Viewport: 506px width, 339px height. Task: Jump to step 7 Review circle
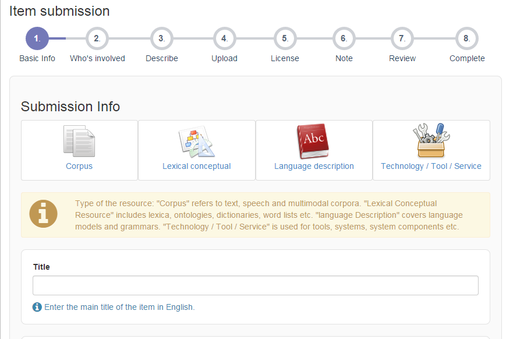(402, 38)
